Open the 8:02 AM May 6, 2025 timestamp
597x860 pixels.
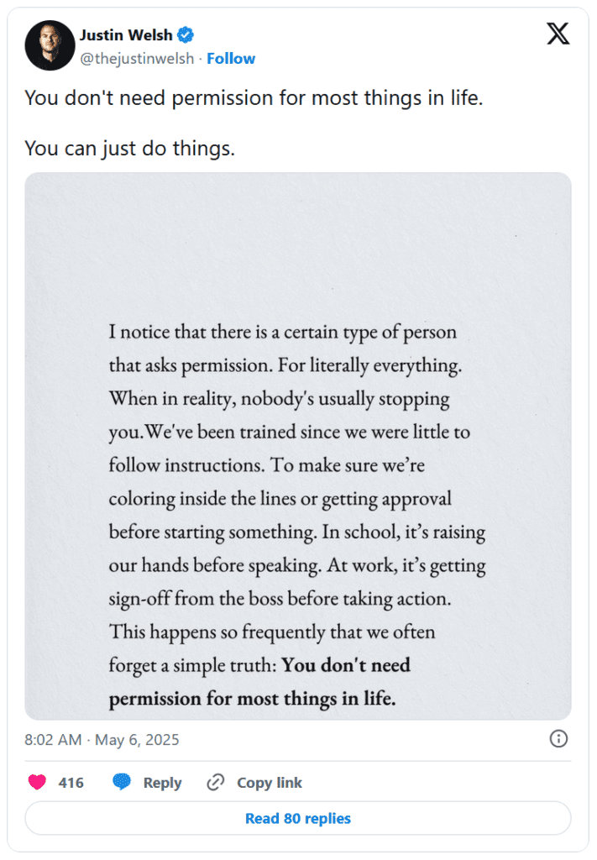[x=102, y=740]
